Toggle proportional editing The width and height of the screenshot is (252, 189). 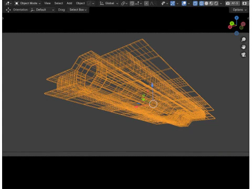tap(146, 3)
